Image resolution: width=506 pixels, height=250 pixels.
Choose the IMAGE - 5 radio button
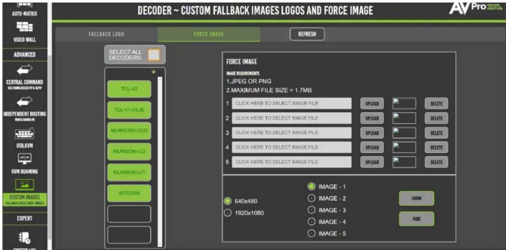click(x=311, y=234)
